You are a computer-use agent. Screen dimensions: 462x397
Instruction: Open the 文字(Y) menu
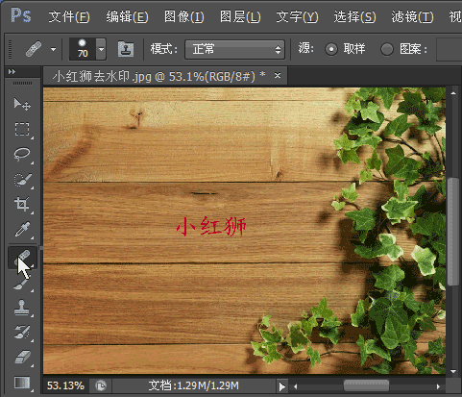297,16
